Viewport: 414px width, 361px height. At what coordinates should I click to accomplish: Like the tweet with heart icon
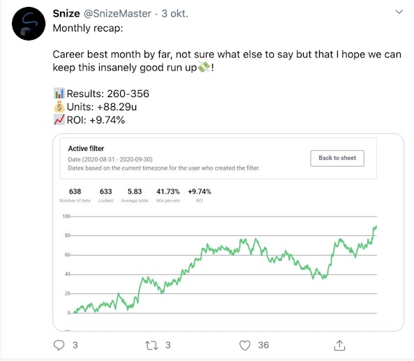coord(245,345)
